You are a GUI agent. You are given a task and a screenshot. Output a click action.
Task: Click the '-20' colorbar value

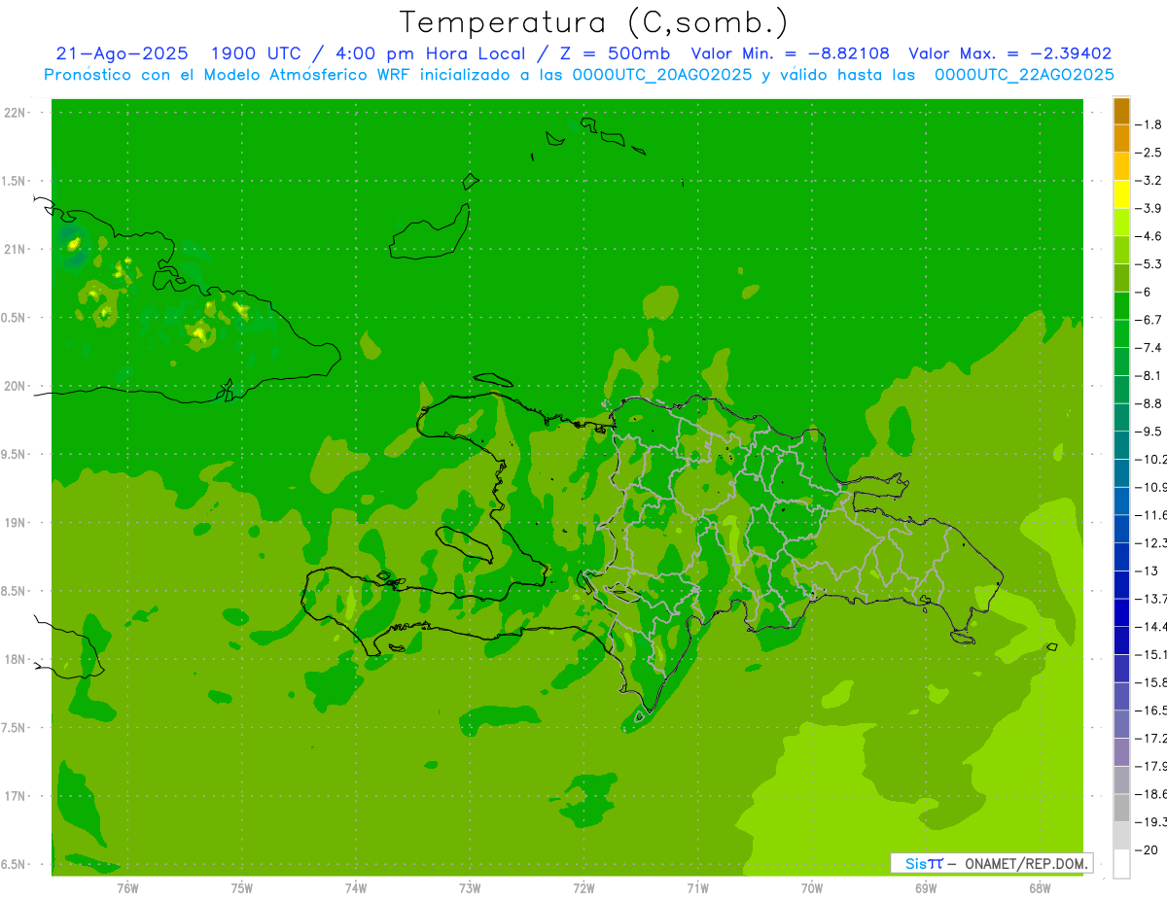pos(1147,850)
